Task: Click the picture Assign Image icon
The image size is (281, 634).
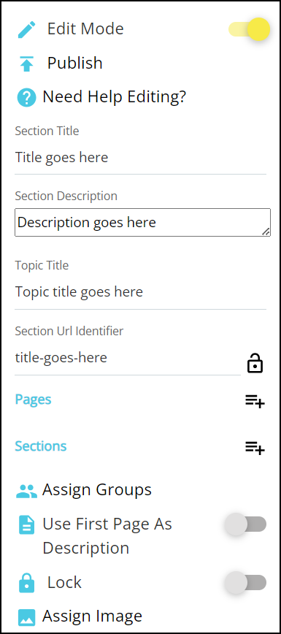Action: pos(27,617)
